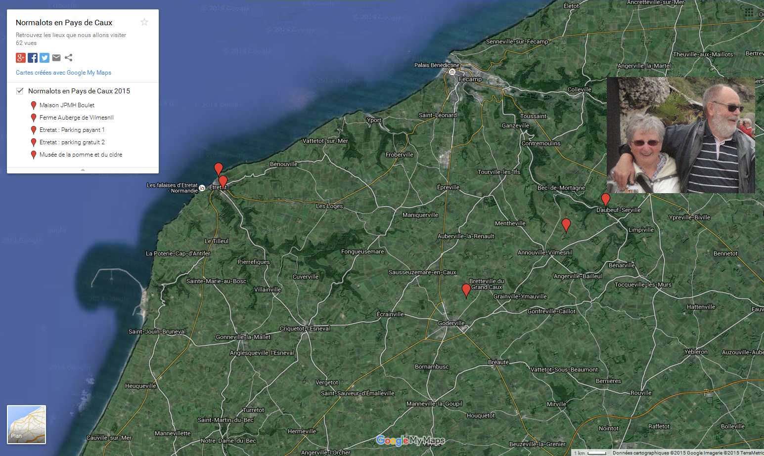This screenshot has width=764, height=456.
Task: Star the Normalots en Pays de Caux map
Action: pos(144,22)
